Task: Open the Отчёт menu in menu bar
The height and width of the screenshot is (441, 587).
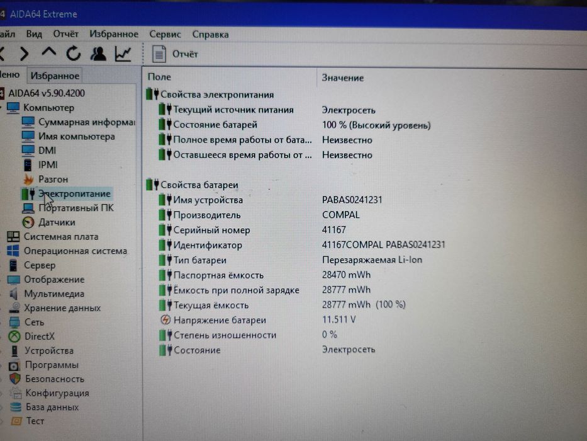Action: click(65, 34)
